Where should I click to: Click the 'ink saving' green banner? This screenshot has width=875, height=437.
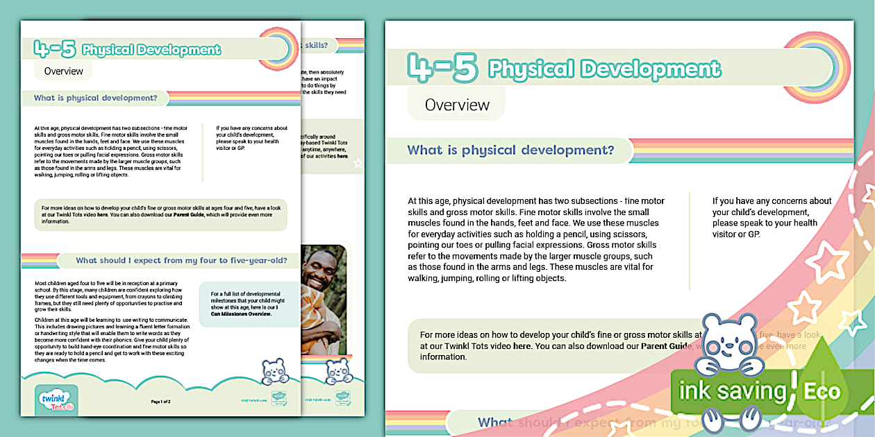click(730, 391)
